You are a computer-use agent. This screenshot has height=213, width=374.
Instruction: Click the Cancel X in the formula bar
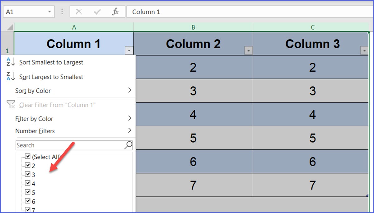[x=79, y=12]
